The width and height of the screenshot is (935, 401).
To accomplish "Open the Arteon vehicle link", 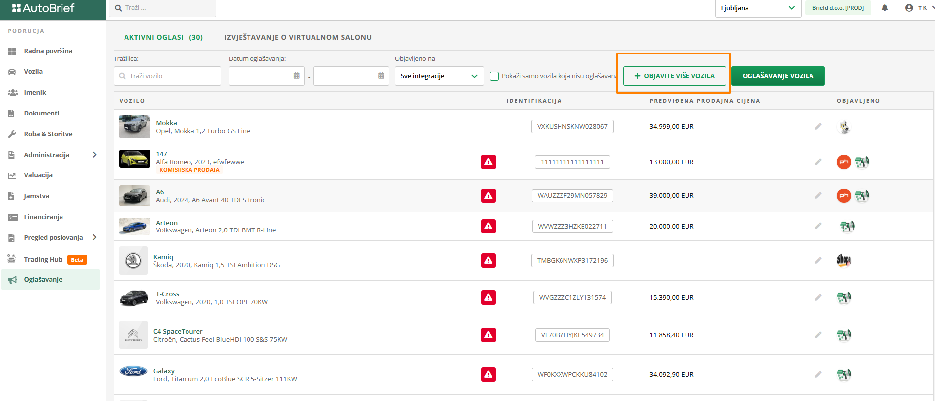I will tap(167, 223).
